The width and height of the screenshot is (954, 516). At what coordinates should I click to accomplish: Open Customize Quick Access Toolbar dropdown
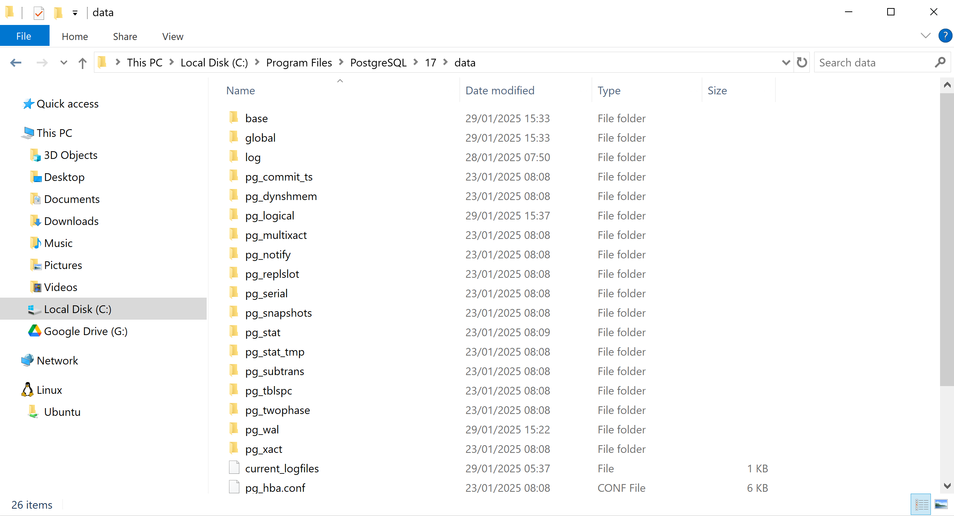point(75,13)
